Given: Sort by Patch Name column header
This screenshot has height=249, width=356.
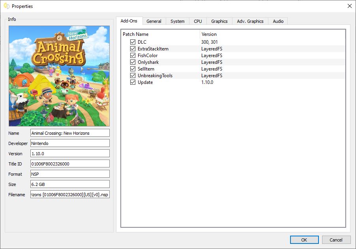Looking at the screenshot, I should [x=160, y=34].
